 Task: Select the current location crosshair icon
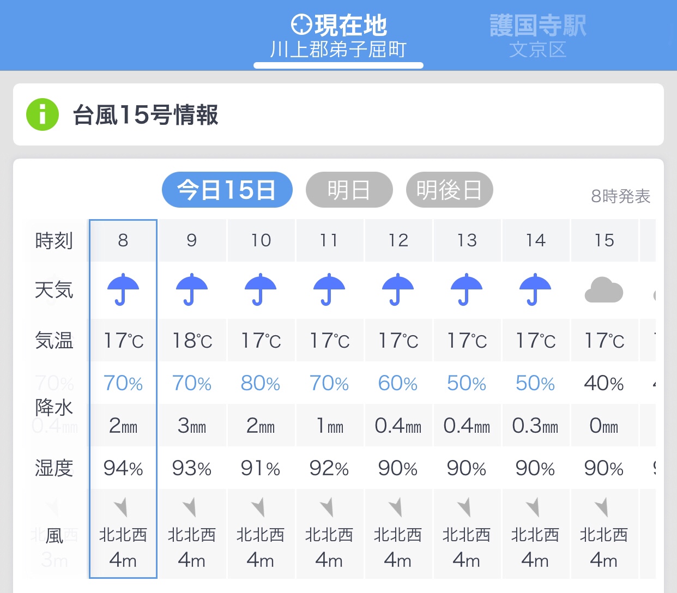coord(301,25)
